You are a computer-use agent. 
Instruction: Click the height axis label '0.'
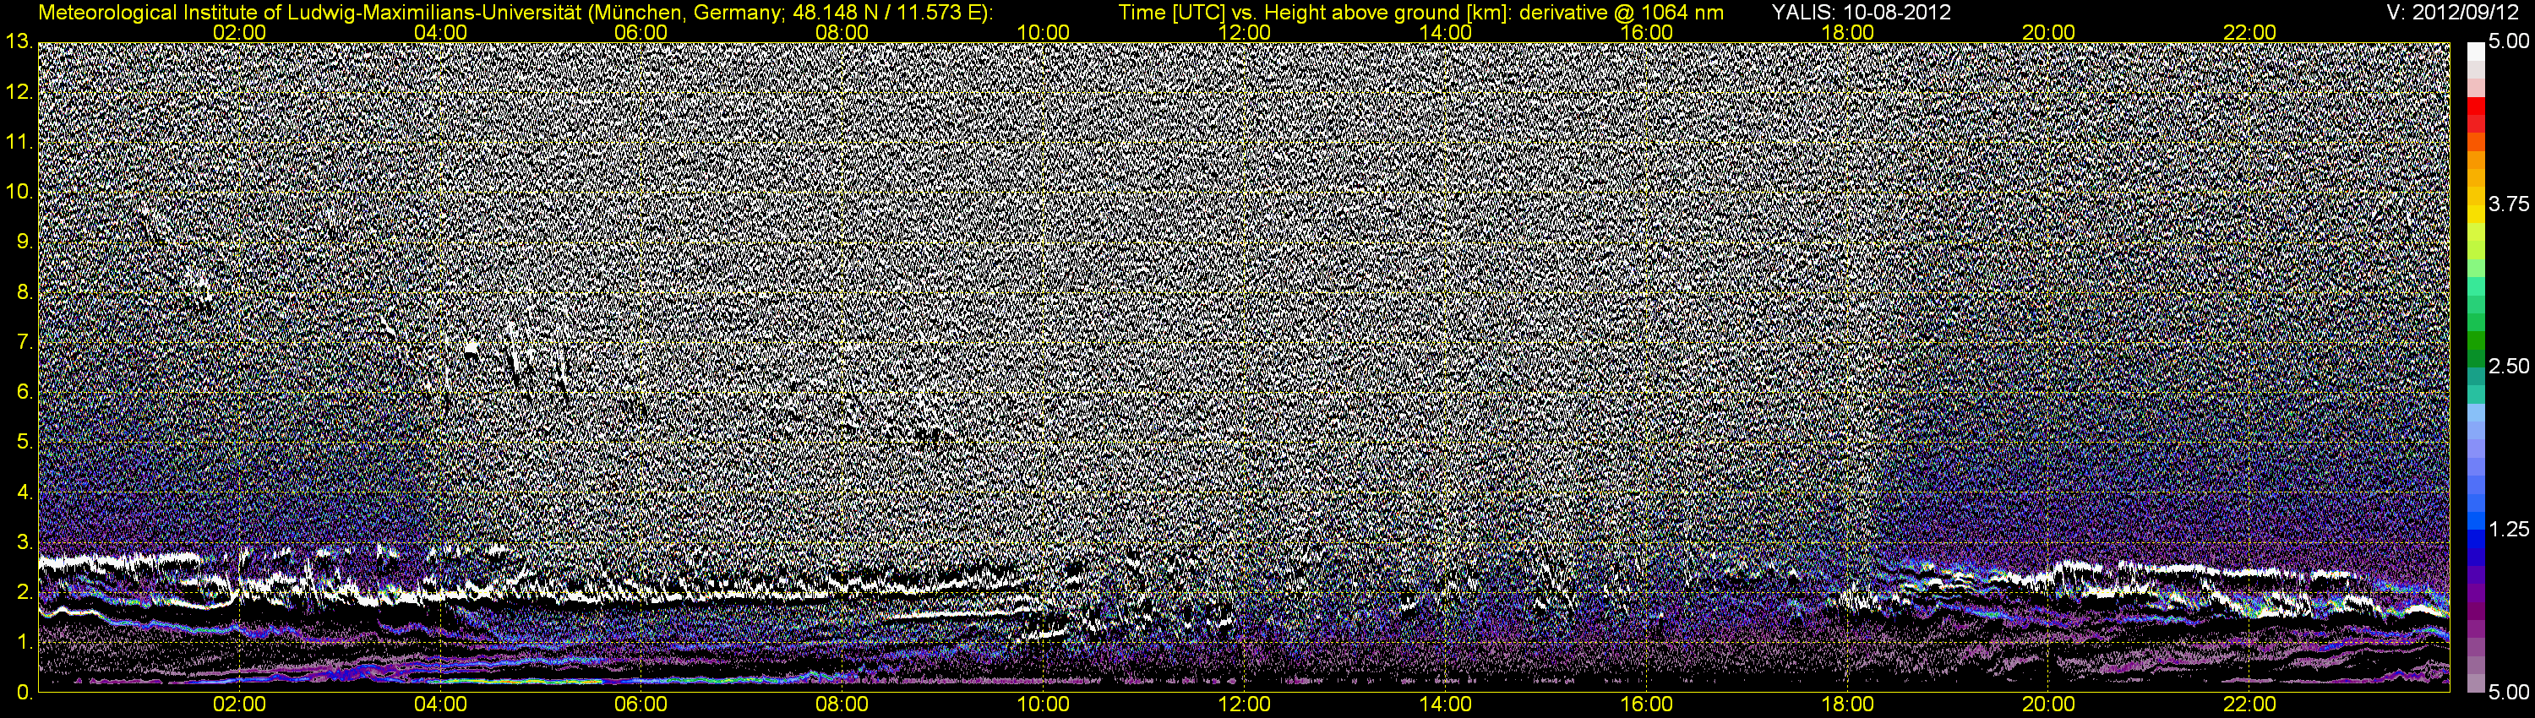(x=24, y=693)
